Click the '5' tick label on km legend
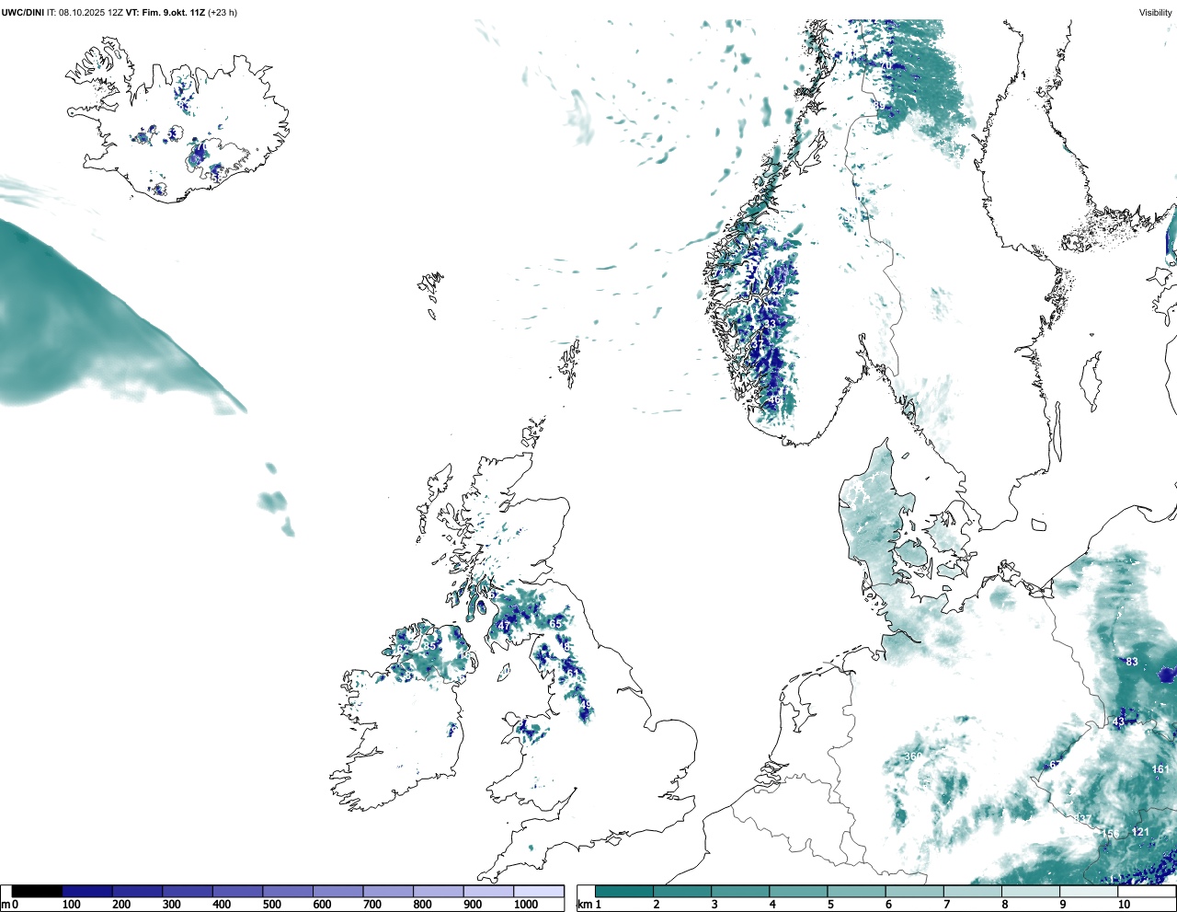Image resolution: width=1177 pixels, height=912 pixels. [830, 905]
